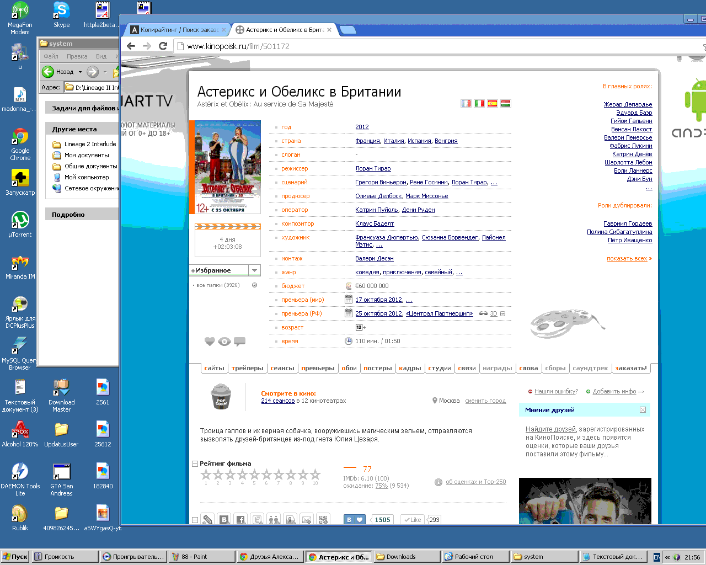Toggle the VK heart like button
The width and height of the screenshot is (706, 565).
(354, 520)
